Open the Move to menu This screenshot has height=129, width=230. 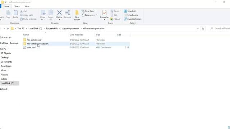point(43,15)
